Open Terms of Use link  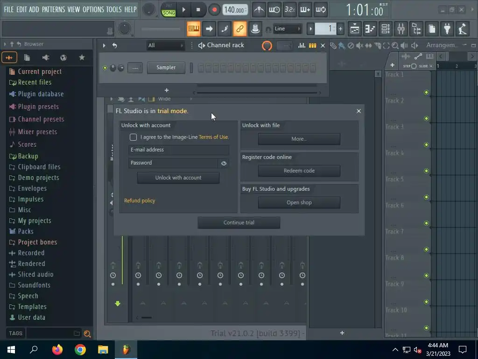(214, 137)
